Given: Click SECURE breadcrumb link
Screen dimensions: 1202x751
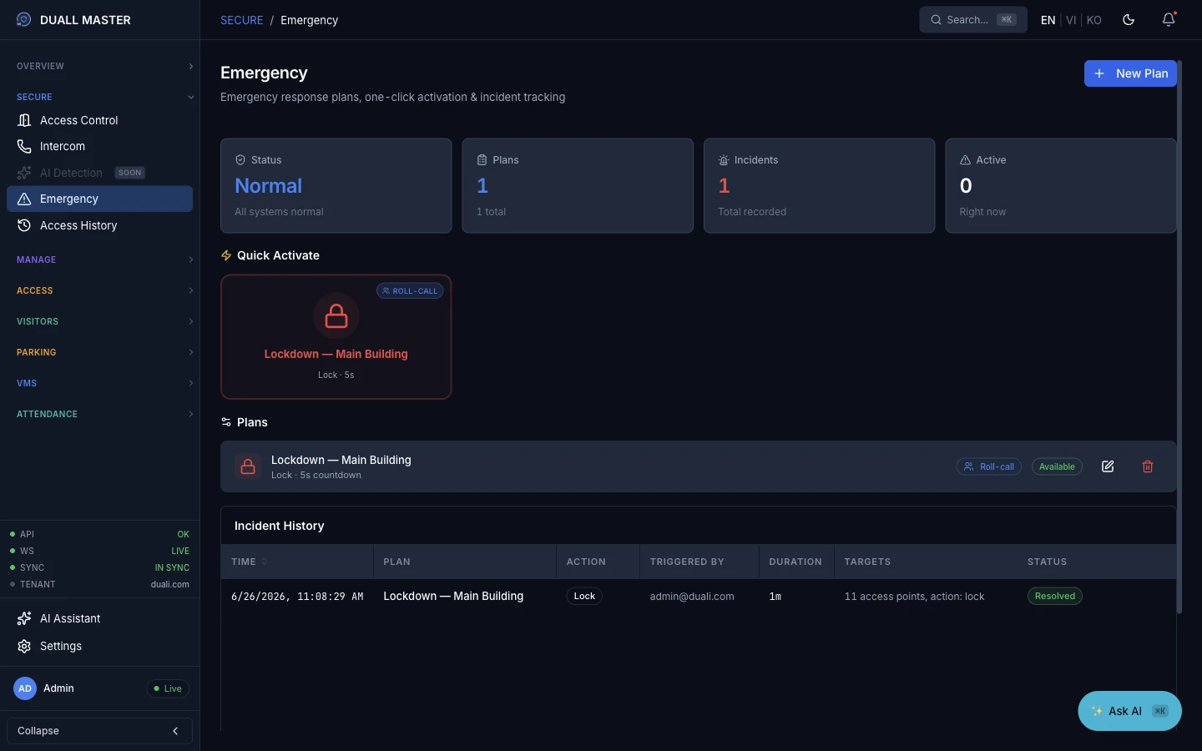Looking at the screenshot, I should coord(241,20).
